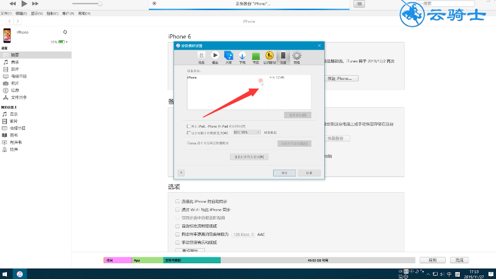
Task: Click 取消 Cancel in the preferences dialog
Action: click(x=309, y=173)
